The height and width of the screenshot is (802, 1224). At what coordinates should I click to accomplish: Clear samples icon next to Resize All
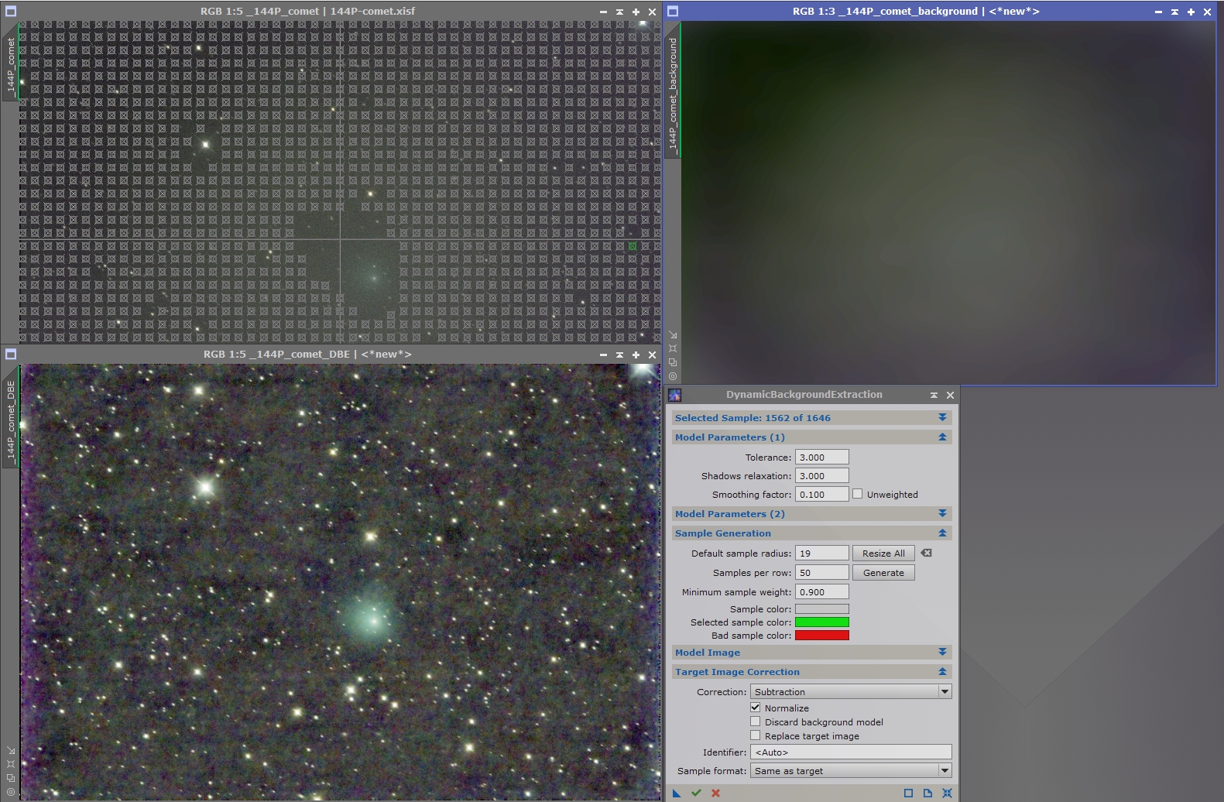[926, 553]
